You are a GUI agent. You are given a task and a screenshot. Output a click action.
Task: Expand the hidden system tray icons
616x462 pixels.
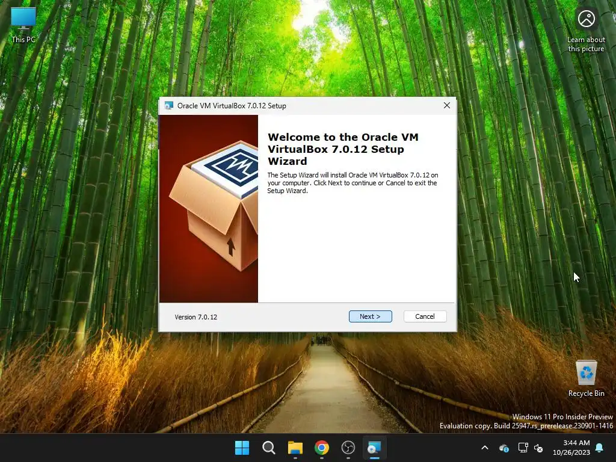485,448
